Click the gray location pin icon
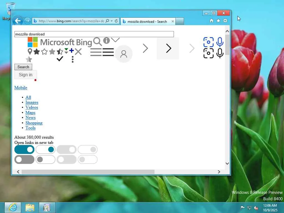The height and width of the screenshot is (213, 284). pos(30,52)
